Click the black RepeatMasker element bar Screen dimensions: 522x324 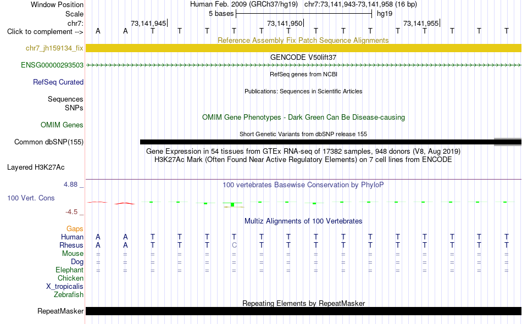point(304,311)
